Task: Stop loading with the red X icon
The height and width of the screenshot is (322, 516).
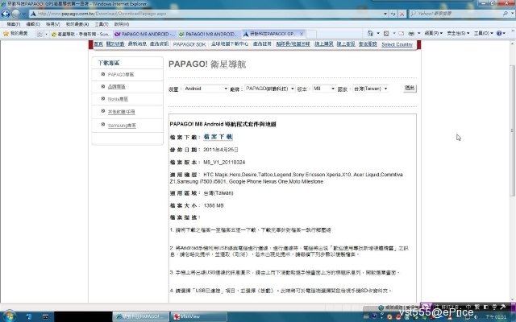Action: click(402, 14)
